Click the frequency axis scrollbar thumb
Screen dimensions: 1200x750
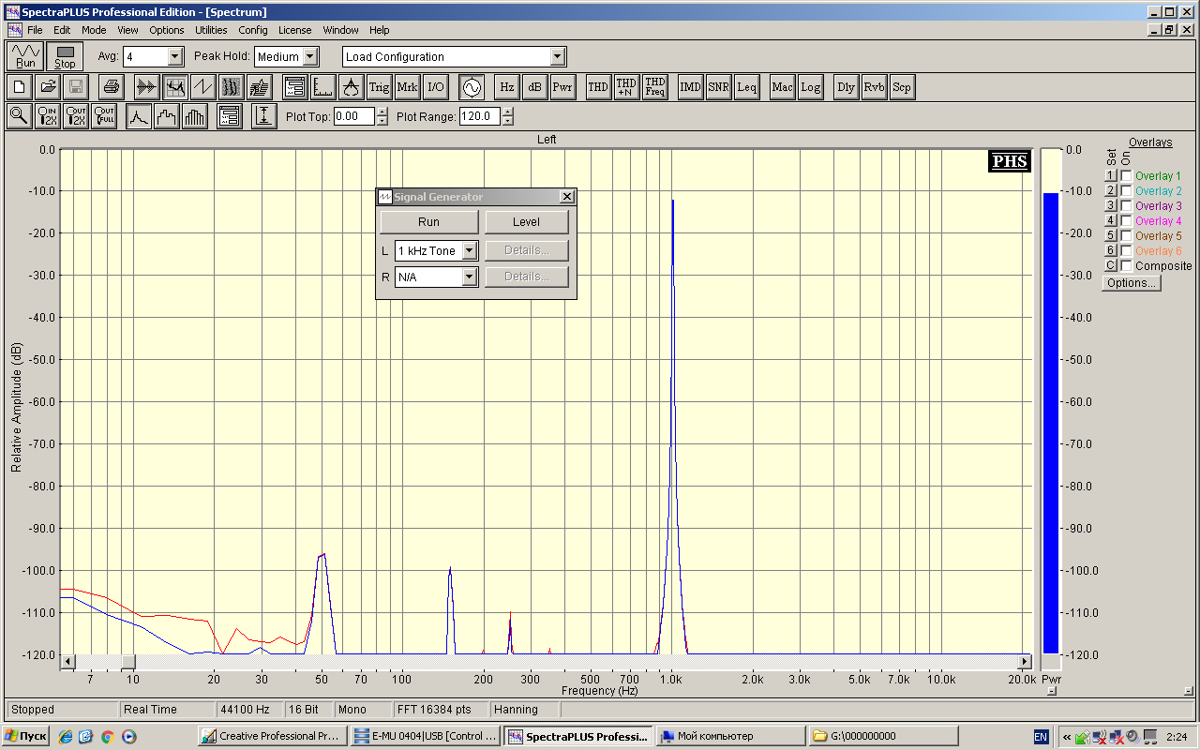127,662
